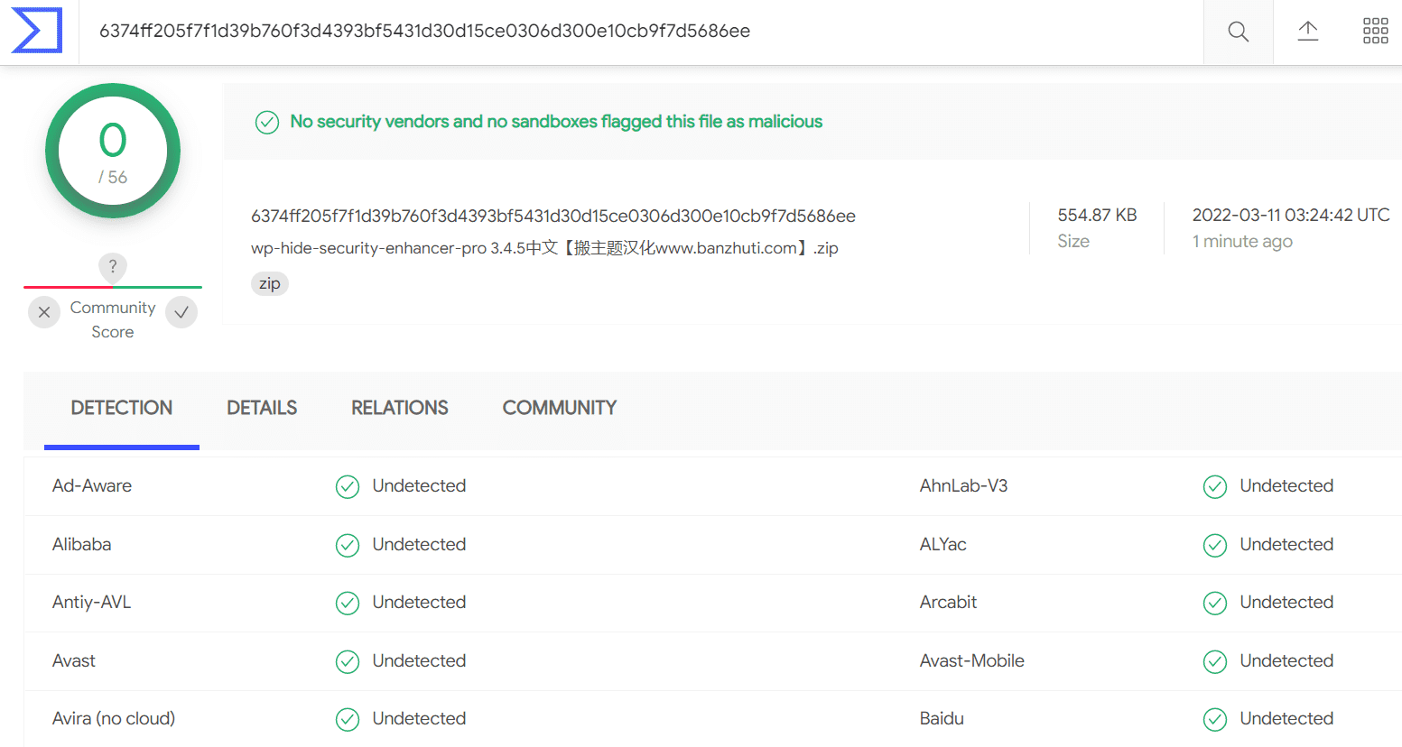
Task: Click the zip file type tag
Action: [270, 283]
